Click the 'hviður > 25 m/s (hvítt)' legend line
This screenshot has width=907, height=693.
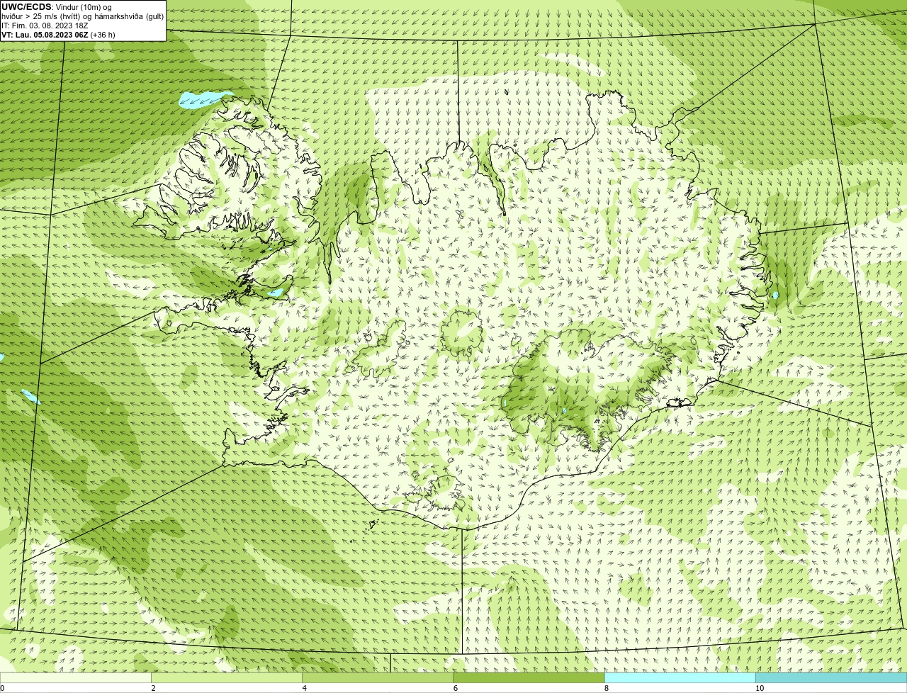tap(82, 16)
